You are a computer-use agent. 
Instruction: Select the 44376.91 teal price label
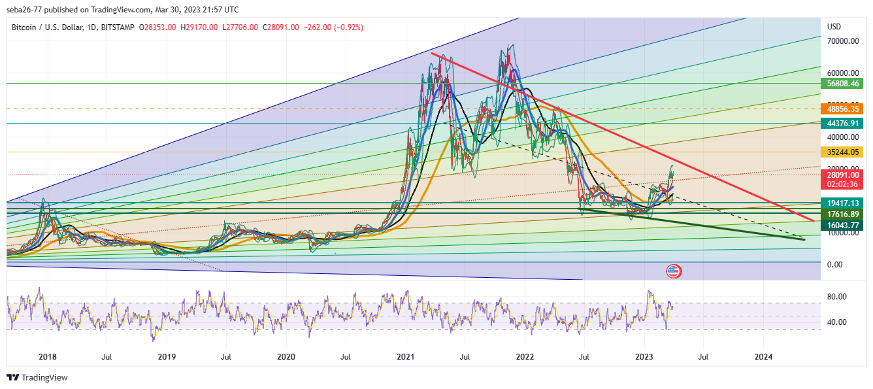(x=842, y=123)
